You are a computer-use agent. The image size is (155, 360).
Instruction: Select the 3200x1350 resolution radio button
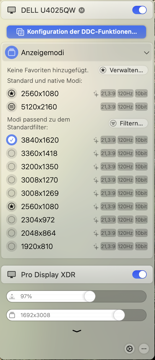coord(12,167)
